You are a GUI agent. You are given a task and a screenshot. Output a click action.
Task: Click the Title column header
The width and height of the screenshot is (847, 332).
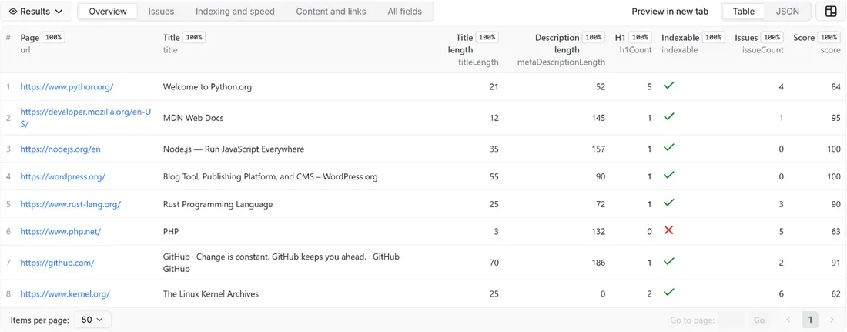tap(171, 37)
